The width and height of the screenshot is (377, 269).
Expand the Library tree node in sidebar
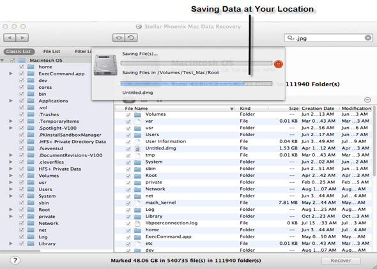[11, 243]
